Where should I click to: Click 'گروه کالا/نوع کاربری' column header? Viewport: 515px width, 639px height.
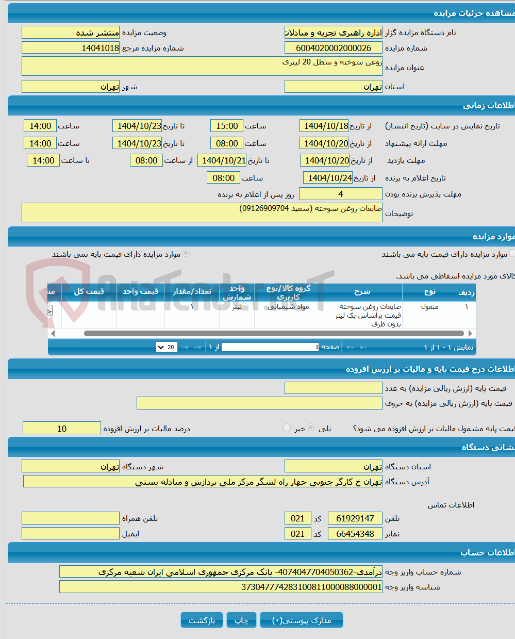click(x=288, y=292)
